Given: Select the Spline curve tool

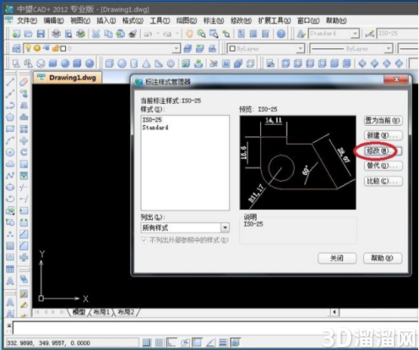Looking at the screenshot, I should [10, 176].
